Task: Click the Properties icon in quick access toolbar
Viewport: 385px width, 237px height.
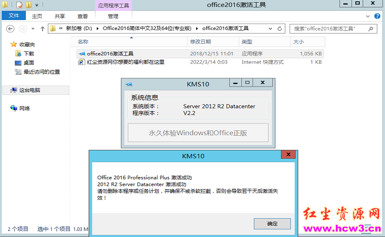Action: 19,5
